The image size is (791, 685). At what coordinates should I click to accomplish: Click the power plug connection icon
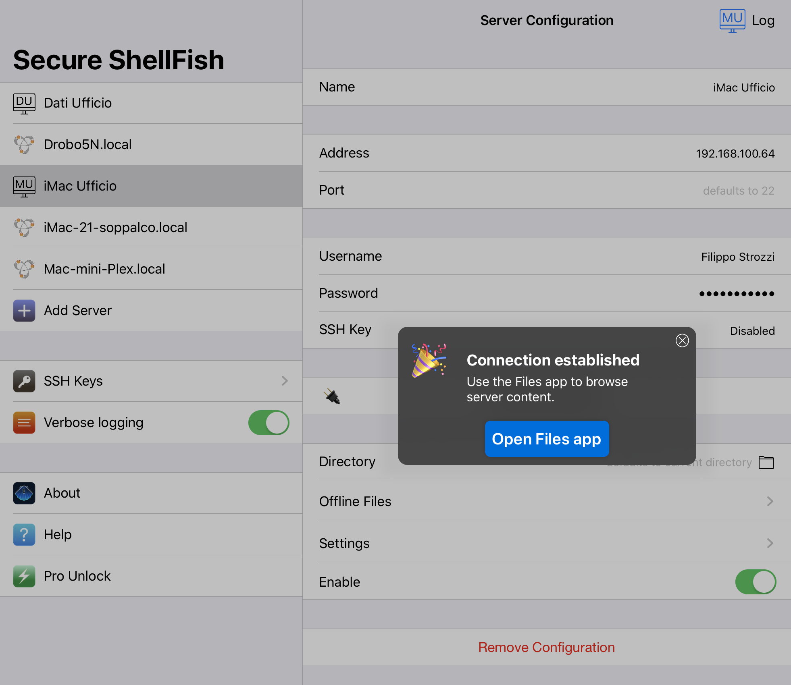[x=333, y=396]
